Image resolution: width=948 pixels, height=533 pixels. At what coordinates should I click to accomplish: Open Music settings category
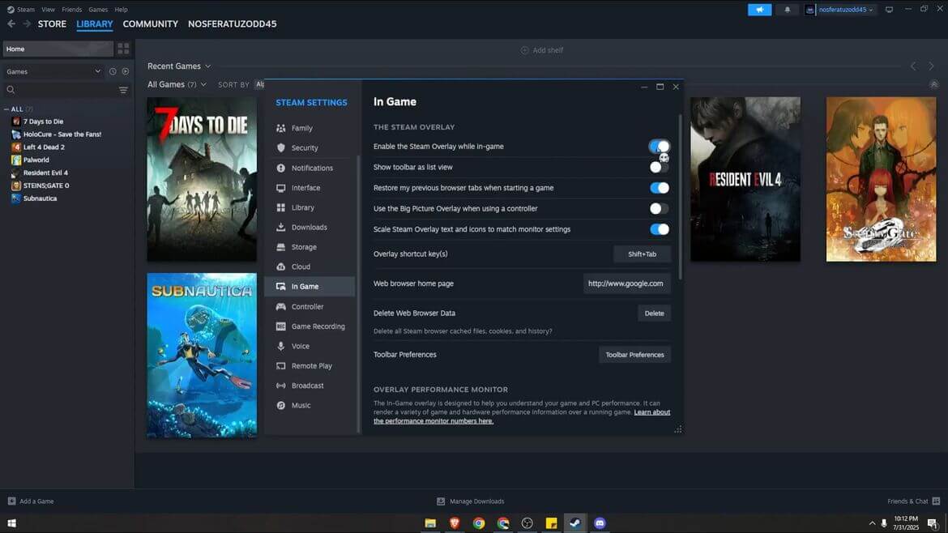[x=310, y=406]
